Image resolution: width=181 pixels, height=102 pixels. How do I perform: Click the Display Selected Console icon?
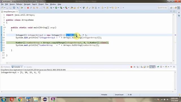pyautogui.click(x=161, y=67)
